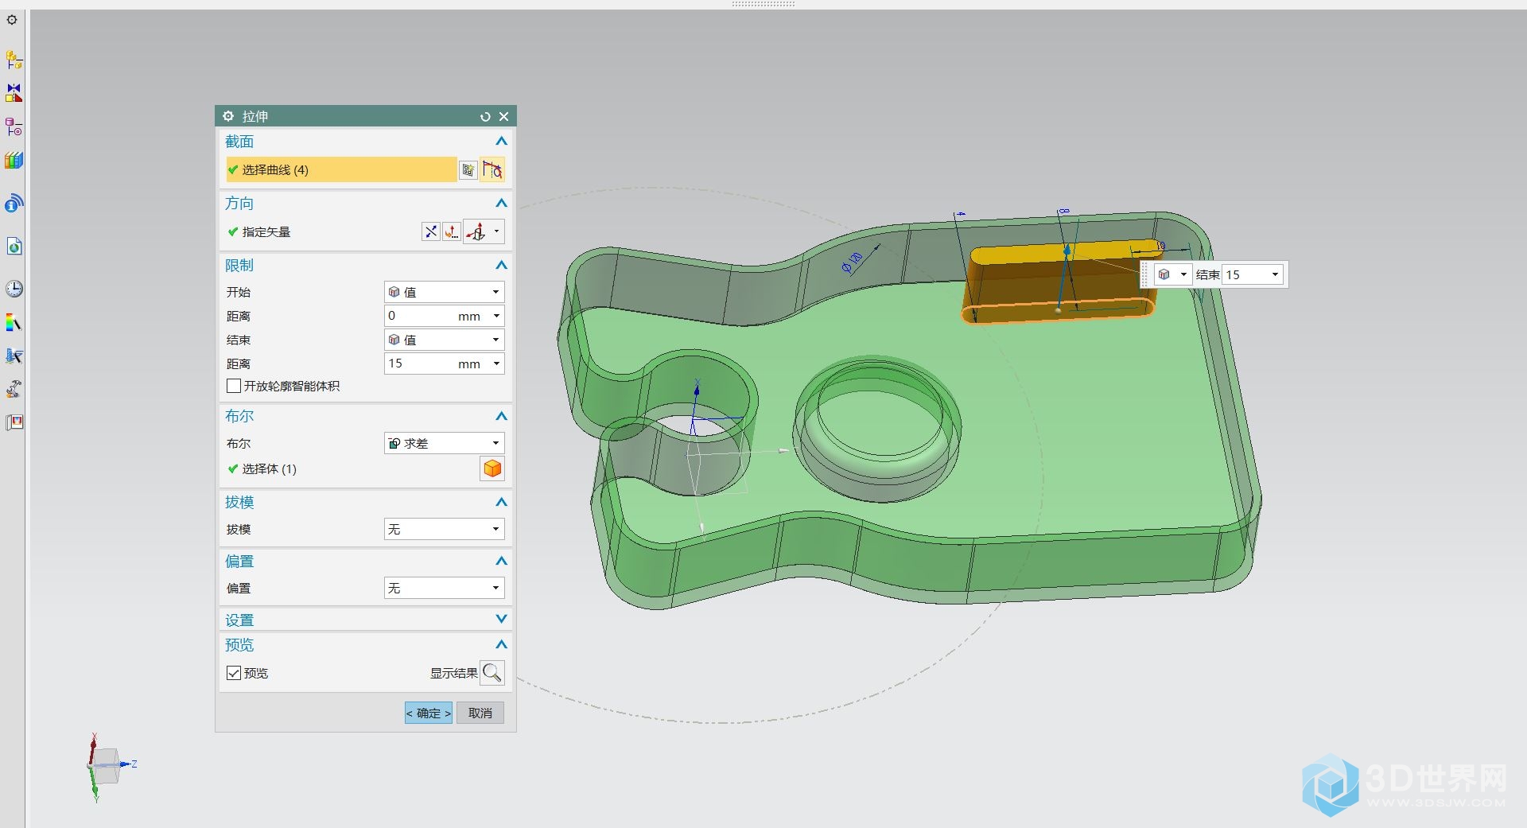Click the inferred vector icon

476,231
